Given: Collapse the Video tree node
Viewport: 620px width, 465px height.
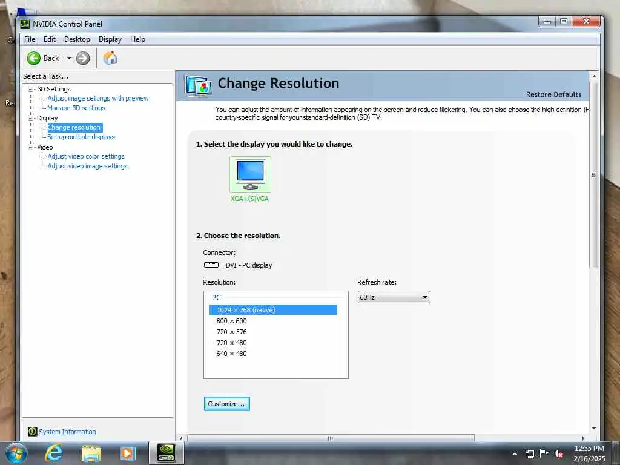Looking at the screenshot, I should click(x=30, y=147).
